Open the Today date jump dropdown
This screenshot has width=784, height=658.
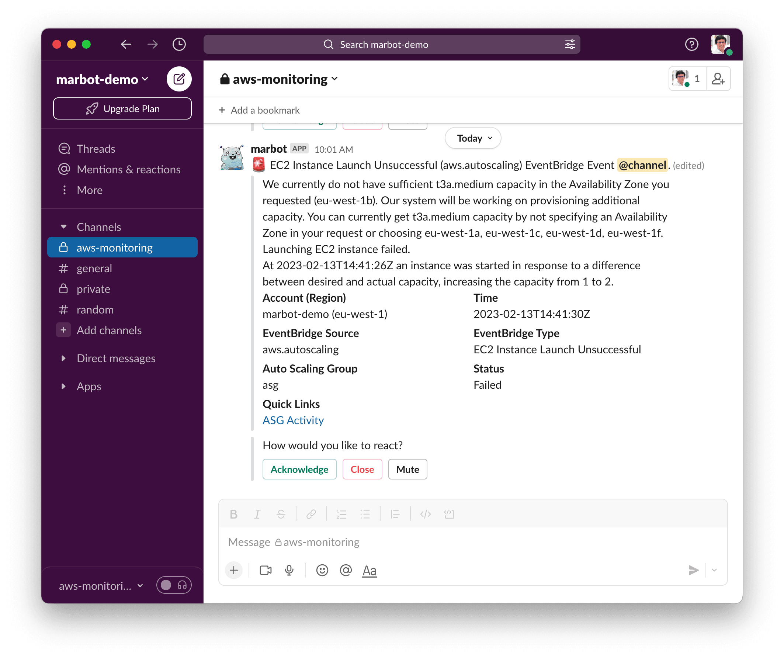point(473,138)
